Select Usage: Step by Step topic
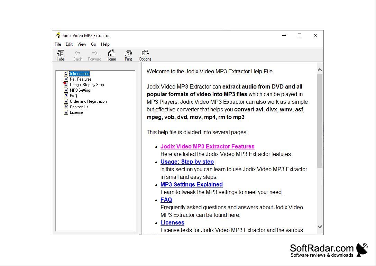 pos(87,85)
